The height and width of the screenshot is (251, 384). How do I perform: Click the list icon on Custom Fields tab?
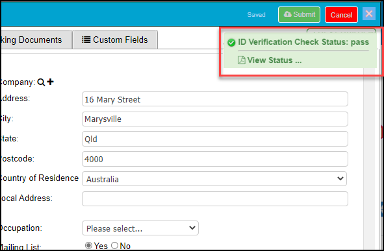click(x=86, y=40)
